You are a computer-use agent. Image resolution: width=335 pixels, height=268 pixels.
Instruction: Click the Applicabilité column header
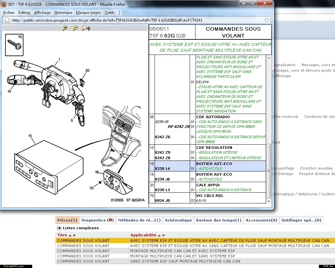click(x=143, y=235)
